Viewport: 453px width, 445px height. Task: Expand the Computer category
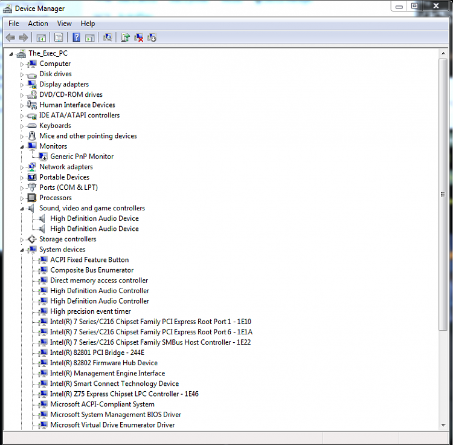click(22, 64)
